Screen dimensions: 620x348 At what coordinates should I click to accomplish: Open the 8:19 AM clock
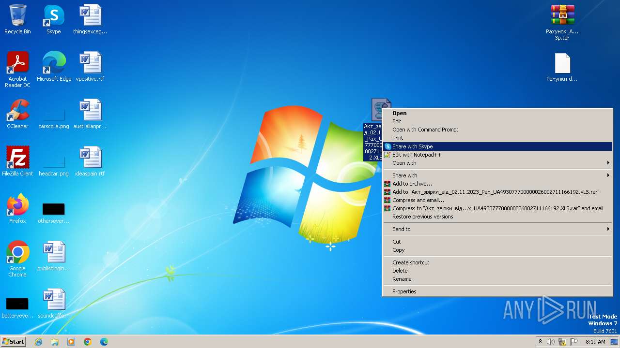pos(595,342)
